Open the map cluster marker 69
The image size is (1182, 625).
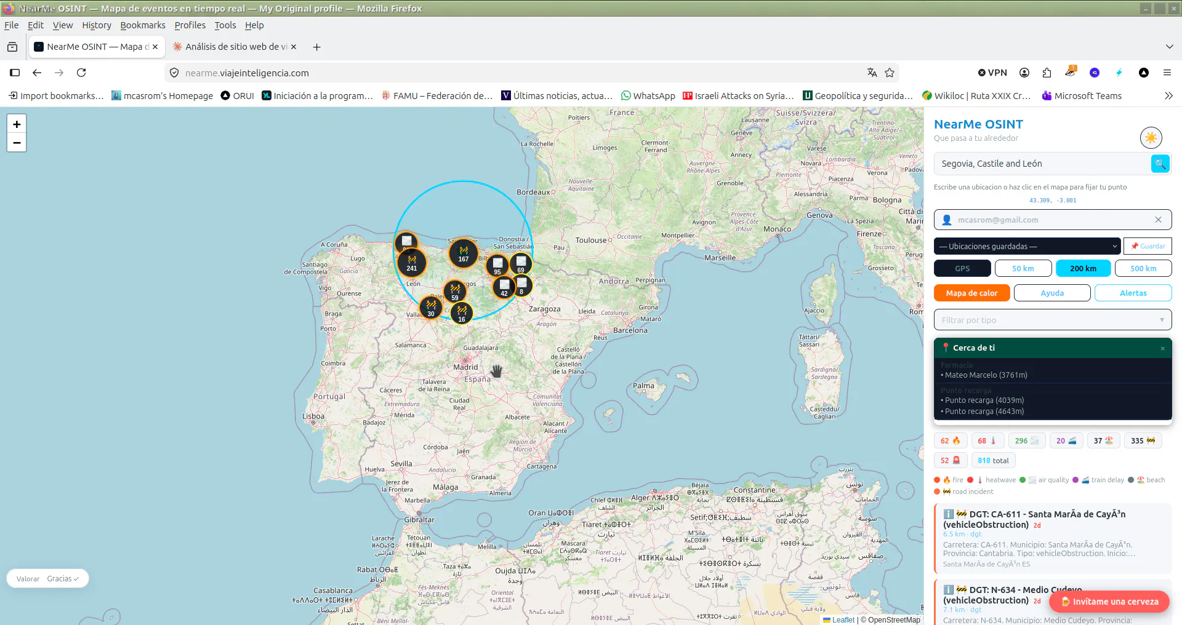click(521, 264)
